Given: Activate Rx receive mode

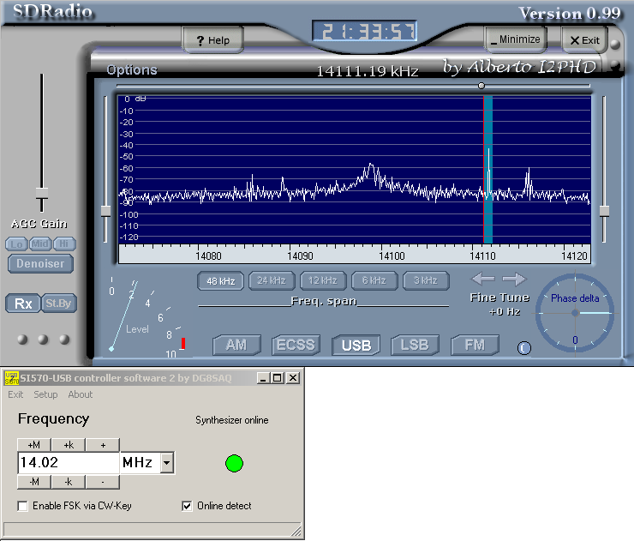Looking at the screenshot, I should 23,304.
